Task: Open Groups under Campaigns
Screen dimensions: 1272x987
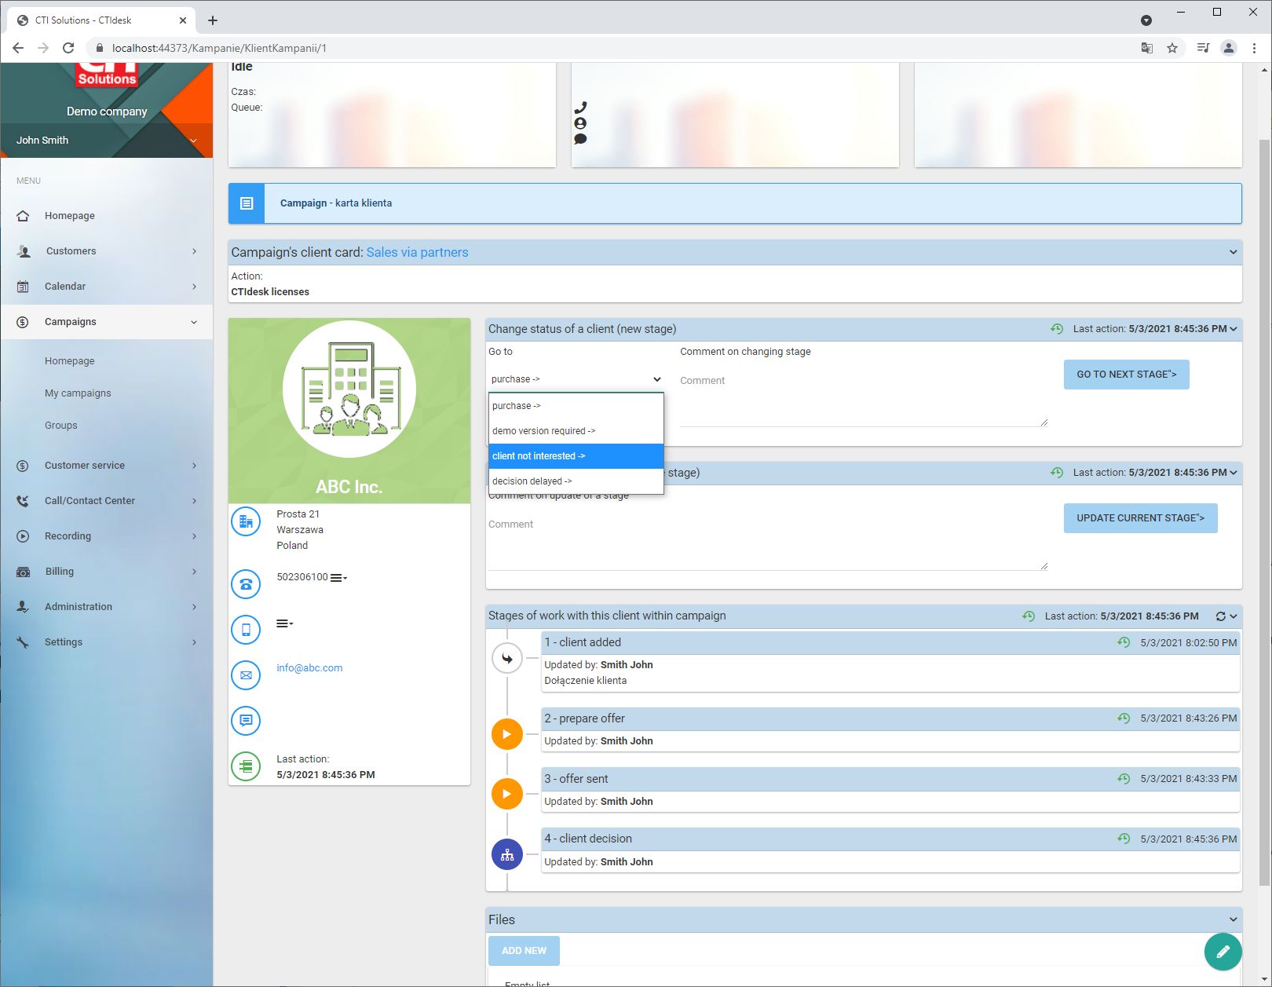Action: click(61, 426)
